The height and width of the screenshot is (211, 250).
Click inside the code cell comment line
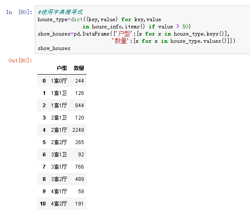(60, 12)
